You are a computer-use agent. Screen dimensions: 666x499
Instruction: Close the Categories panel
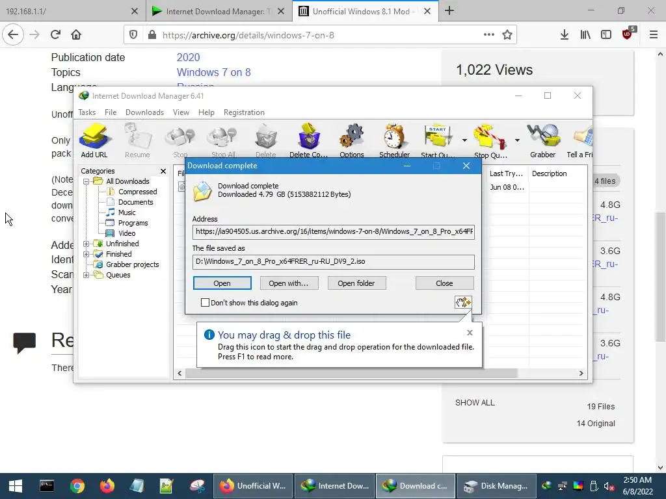click(163, 171)
